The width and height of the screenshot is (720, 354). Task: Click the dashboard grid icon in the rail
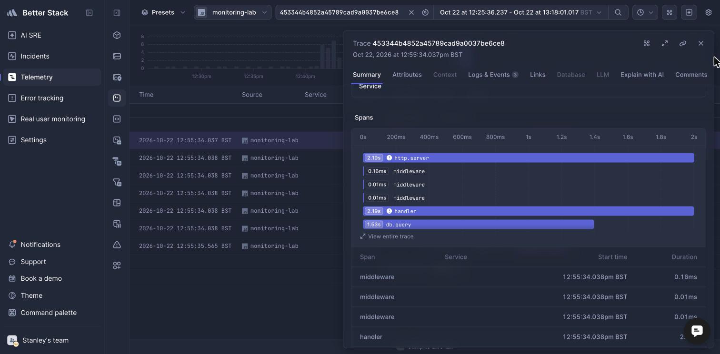[117, 203]
